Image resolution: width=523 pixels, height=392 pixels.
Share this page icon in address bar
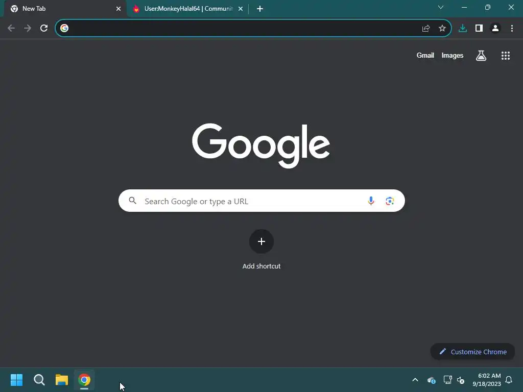click(x=426, y=29)
